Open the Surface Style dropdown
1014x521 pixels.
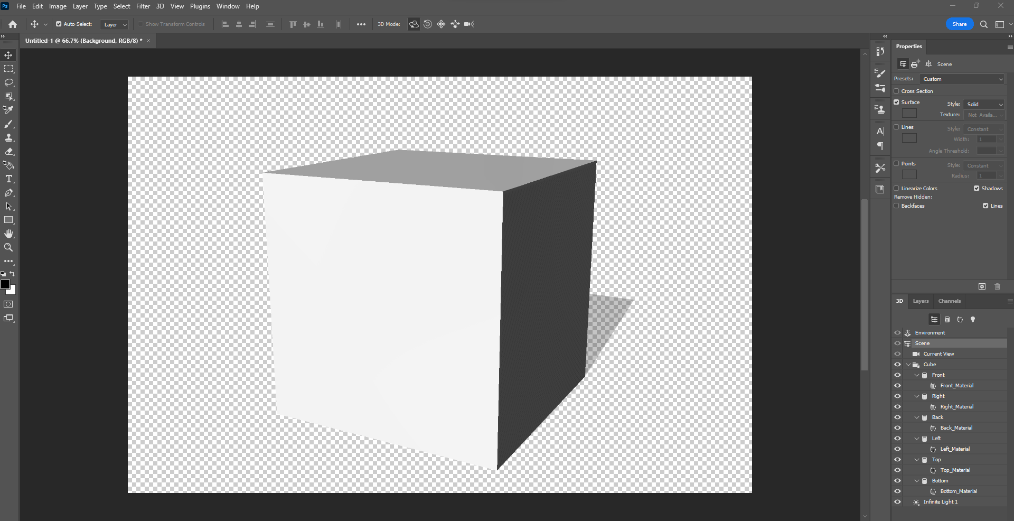coord(983,104)
